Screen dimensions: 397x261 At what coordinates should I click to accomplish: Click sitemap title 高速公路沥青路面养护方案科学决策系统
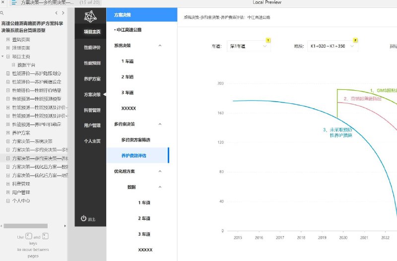click(32, 27)
